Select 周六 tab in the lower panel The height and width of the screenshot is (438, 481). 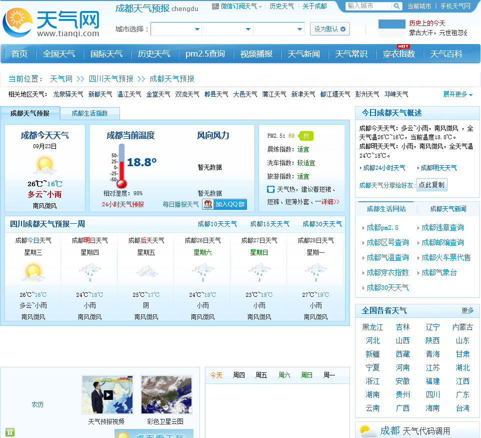pyautogui.click(x=284, y=375)
